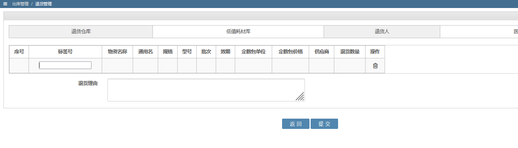The width and height of the screenshot is (518, 148).
Task: Submit form with 提交 button
Action: pos(324,124)
